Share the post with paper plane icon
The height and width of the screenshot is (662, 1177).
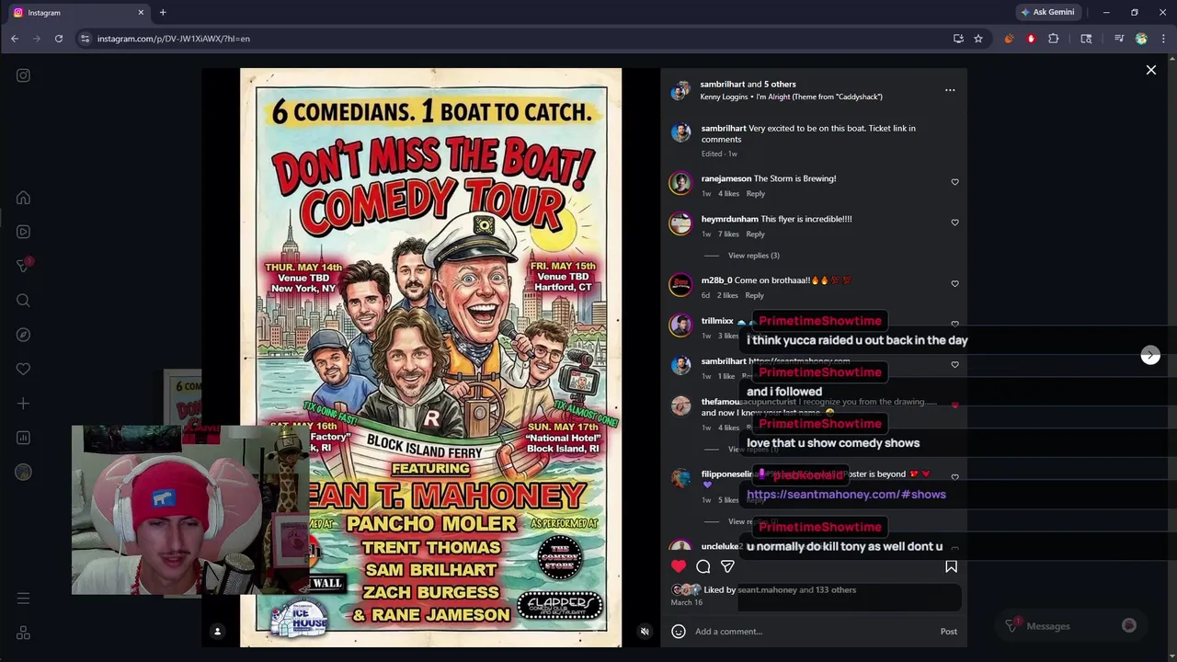click(x=727, y=566)
